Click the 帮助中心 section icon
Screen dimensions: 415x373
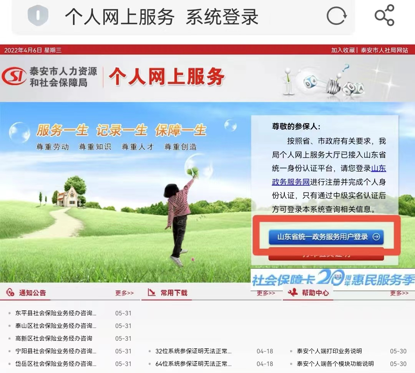pos(293,292)
